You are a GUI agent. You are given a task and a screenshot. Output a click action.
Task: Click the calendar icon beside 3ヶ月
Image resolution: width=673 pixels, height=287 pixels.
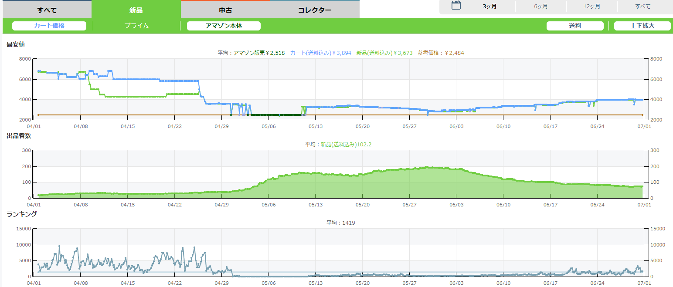coord(456,6)
